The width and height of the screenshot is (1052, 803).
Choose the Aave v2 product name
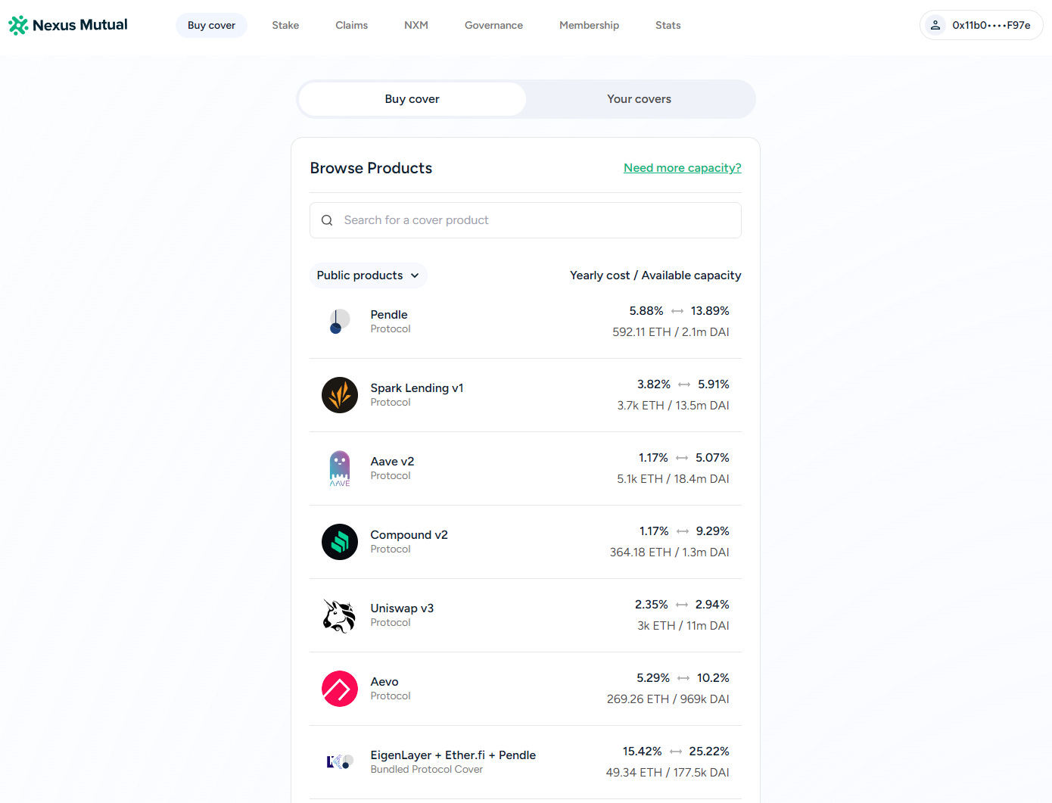click(x=392, y=462)
